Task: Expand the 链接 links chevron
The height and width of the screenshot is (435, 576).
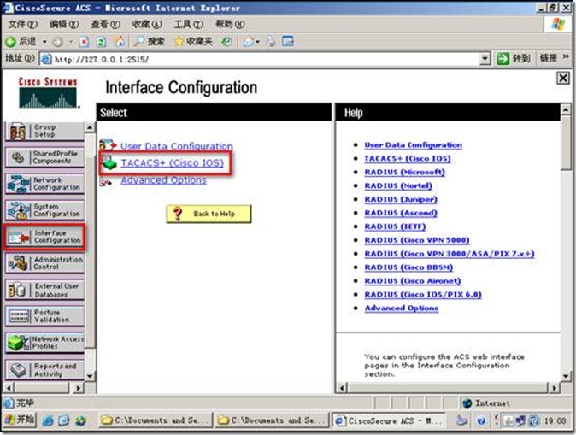Action: coord(566,57)
